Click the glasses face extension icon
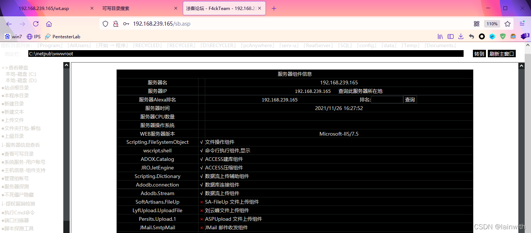The width and height of the screenshot is (531, 233). [513, 36]
